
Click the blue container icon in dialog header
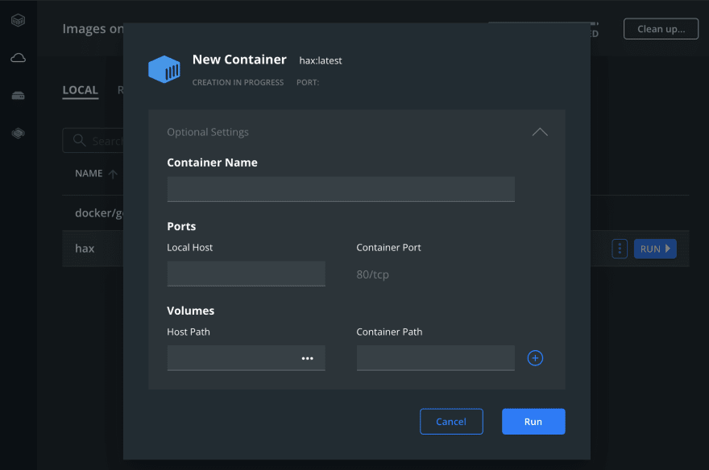click(x=164, y=69)
